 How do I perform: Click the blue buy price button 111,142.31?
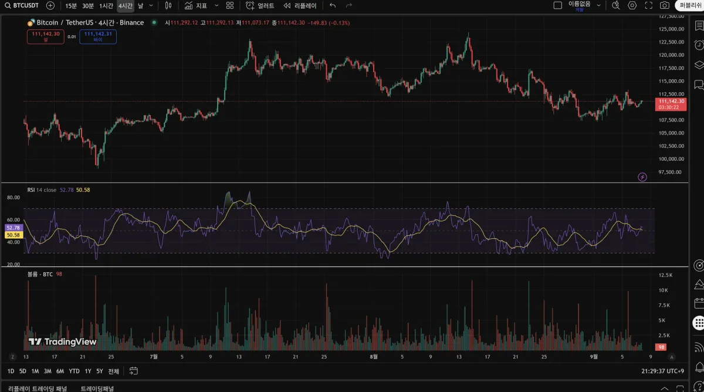point(98,37)
